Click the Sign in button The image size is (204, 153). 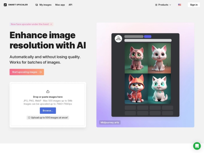[194, 5]
